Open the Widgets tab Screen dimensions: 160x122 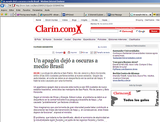84,20
